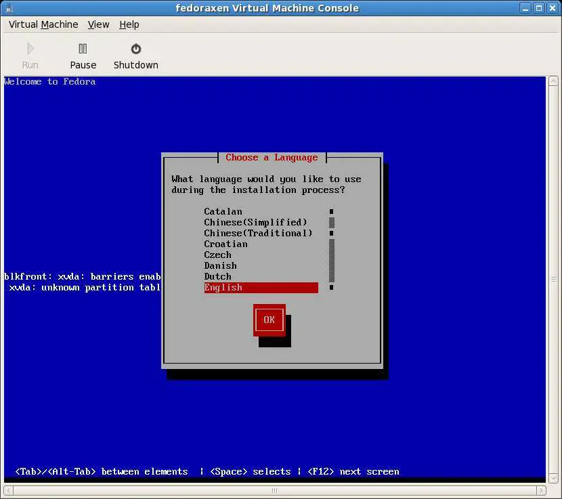Click the highlighted English language entry
Viewport: 562px width, 499px height.
261,287
